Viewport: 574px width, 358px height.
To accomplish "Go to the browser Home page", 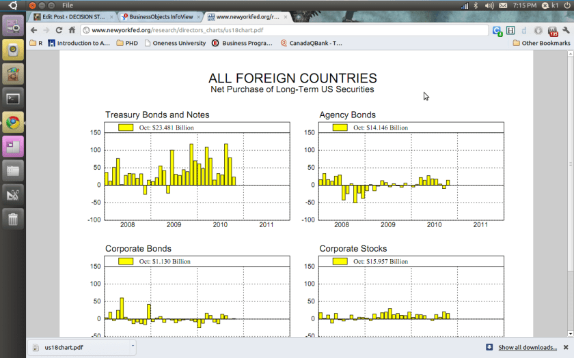I will pos(72,30).
